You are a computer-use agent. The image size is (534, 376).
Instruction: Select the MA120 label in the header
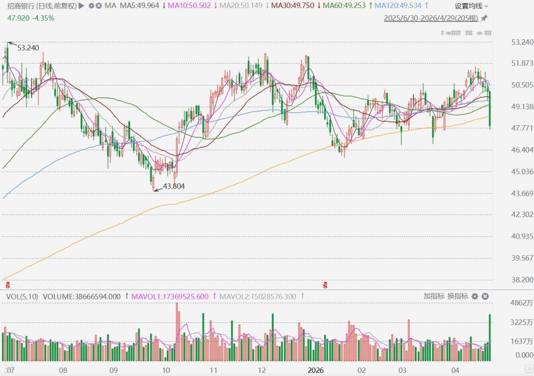pyautogui.click(x=398, y=6)
